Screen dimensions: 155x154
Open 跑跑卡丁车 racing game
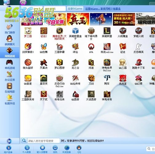[x=138, y=64]
